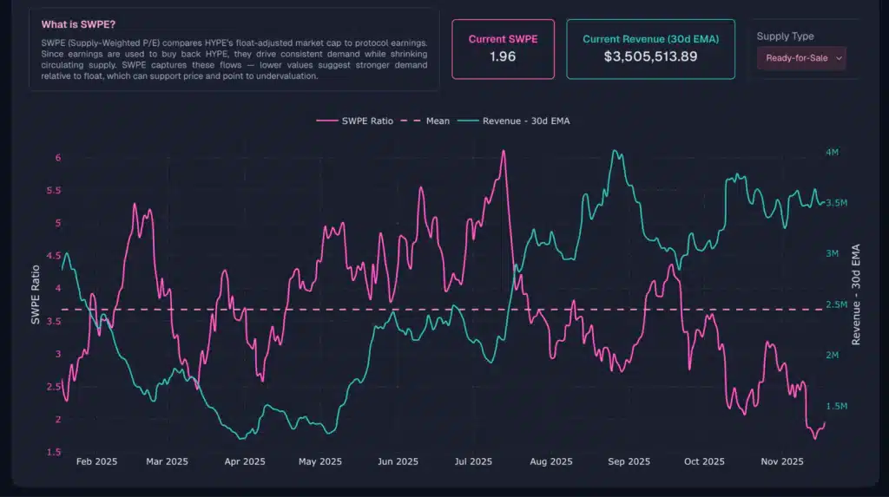Click the vertical SWPE Ratio axis title
The width and height of the screenshot is (889, 497).
pyautogui.click(x=36, y=295)
